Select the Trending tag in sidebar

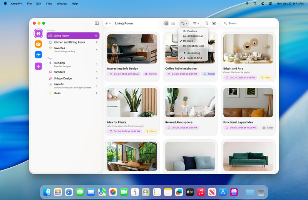point(59,63)
